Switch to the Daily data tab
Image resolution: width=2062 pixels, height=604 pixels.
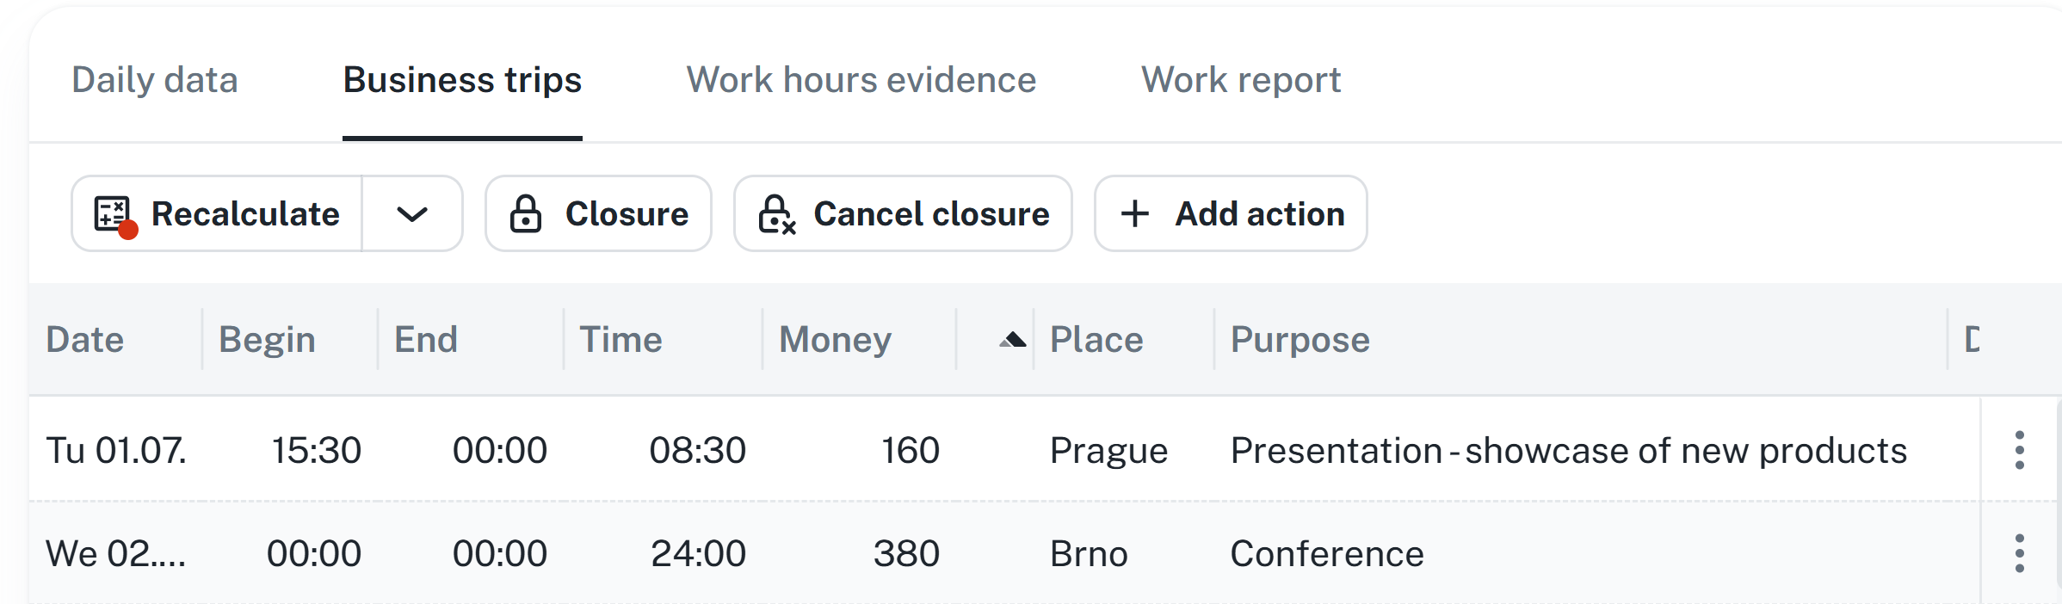tap(155, 80)
